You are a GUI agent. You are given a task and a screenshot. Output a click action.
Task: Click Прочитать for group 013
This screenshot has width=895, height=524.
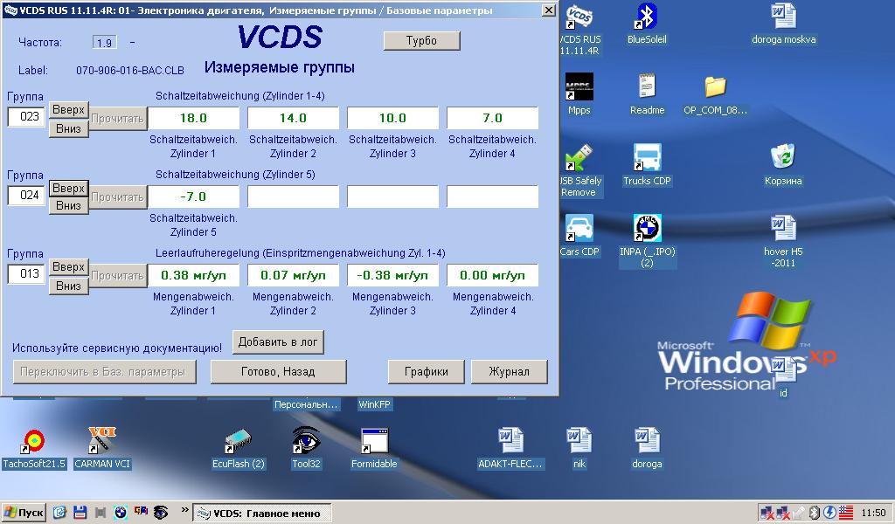click(x=118, y=276)
